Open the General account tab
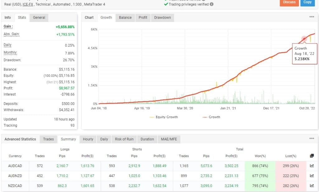Viewport: 319px width, 192px height. coord(39,18)
